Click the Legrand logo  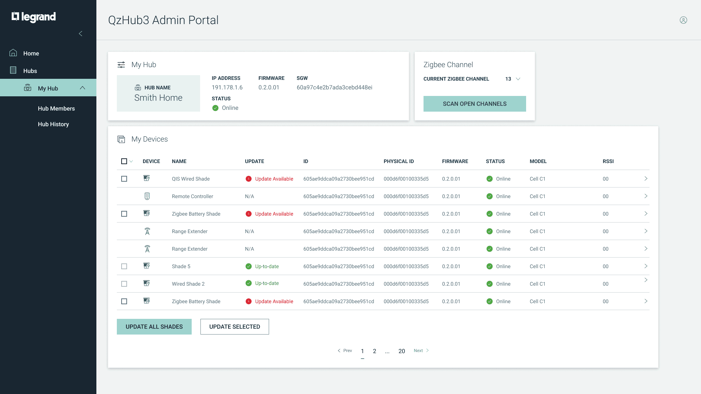(x=34, y=17)
